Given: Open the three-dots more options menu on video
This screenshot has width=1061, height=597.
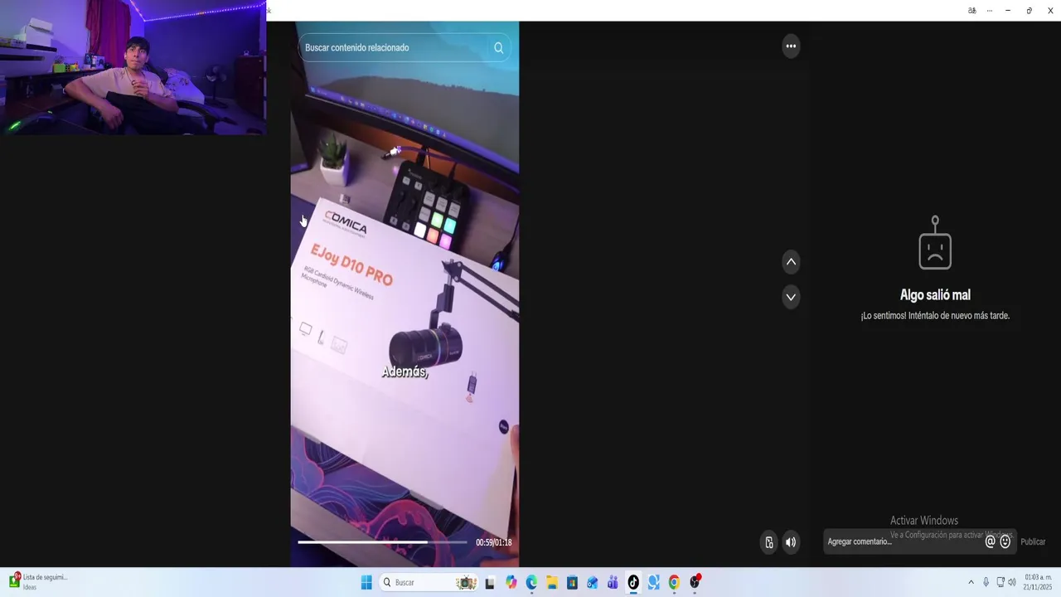Looking at the screenshot, I should pos(791,46).
